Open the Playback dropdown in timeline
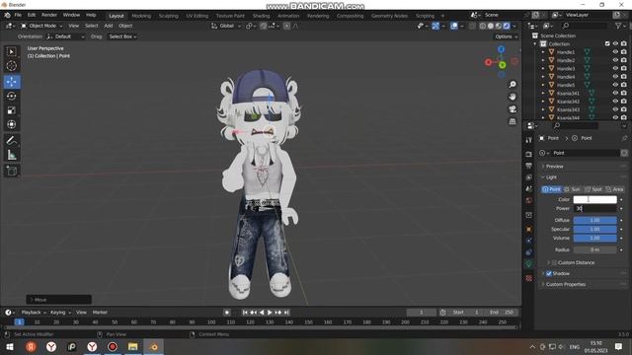Image resolution: width=632 pixels, height=355 pixels. [x=34, y=313]
